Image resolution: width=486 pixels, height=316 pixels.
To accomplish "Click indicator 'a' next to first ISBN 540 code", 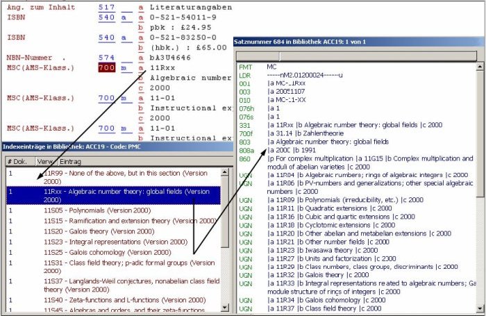I will 124,17.
